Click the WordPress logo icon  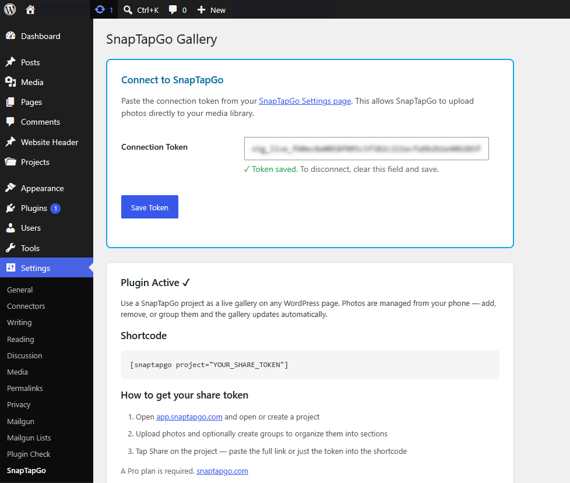[10, 9]
